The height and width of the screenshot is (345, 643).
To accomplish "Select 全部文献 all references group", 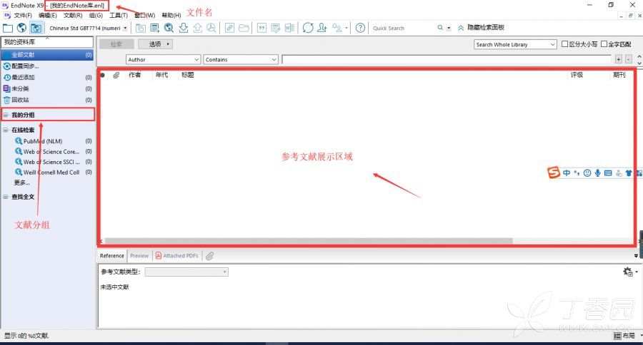I will (48, 55).
